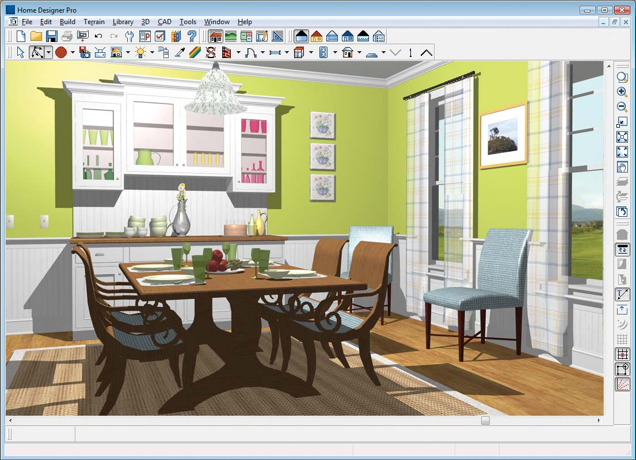Select the orange house roof style icon
This screenshot has width=636, height=460.
(317, 37)
